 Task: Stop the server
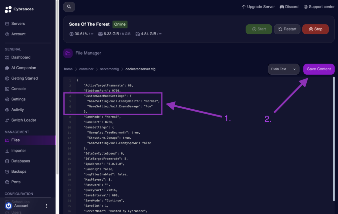tap(315, 29)
